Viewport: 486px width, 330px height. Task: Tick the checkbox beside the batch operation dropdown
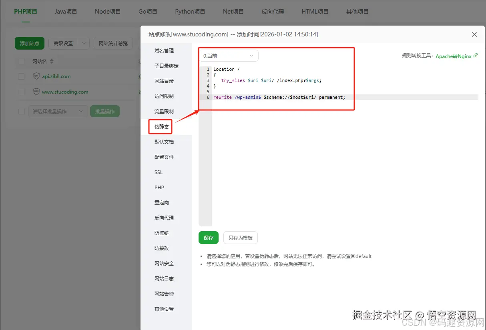click(21, 111)
